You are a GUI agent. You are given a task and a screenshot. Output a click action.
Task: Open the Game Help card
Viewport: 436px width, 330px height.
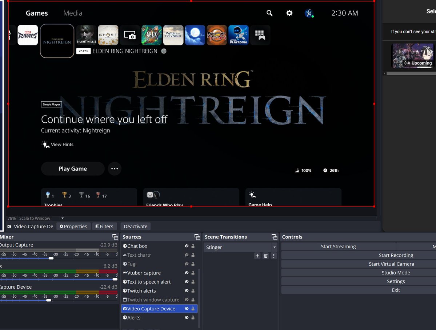tap(293, 197)
